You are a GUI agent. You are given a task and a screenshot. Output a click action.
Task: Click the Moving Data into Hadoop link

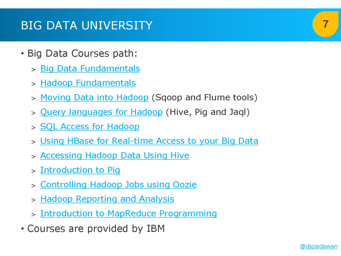(94, 98)
